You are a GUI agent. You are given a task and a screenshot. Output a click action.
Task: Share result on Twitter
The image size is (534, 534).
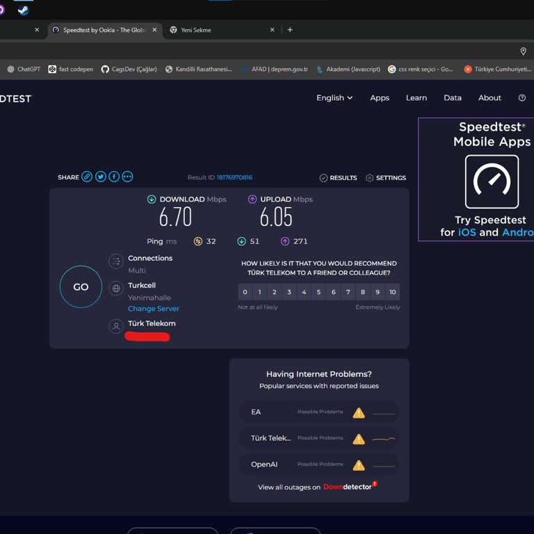click(100, 177)
